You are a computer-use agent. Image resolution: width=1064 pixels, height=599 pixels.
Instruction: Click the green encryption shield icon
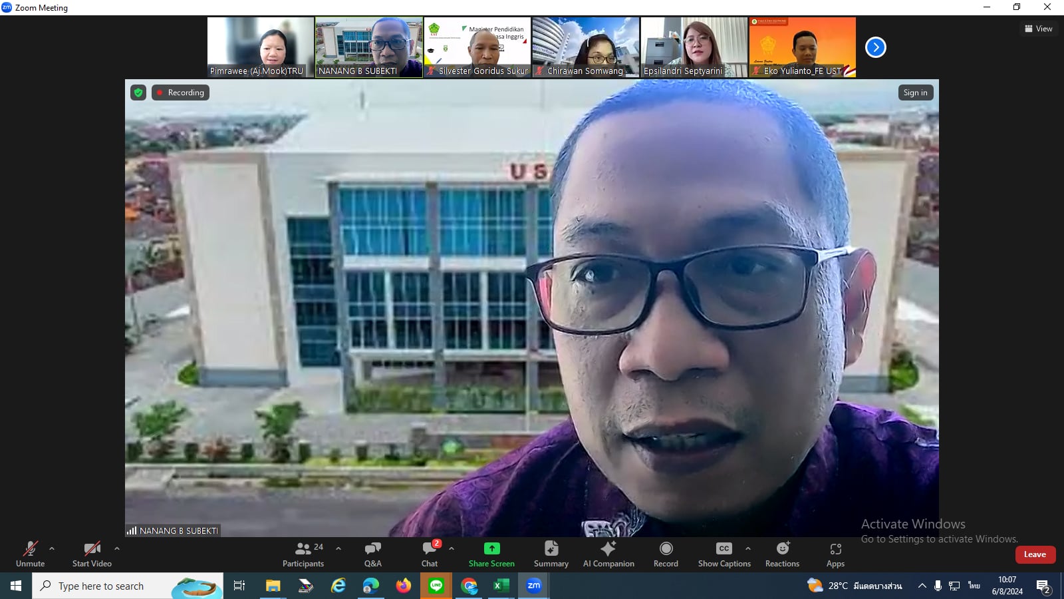click(x=138, y=93)
